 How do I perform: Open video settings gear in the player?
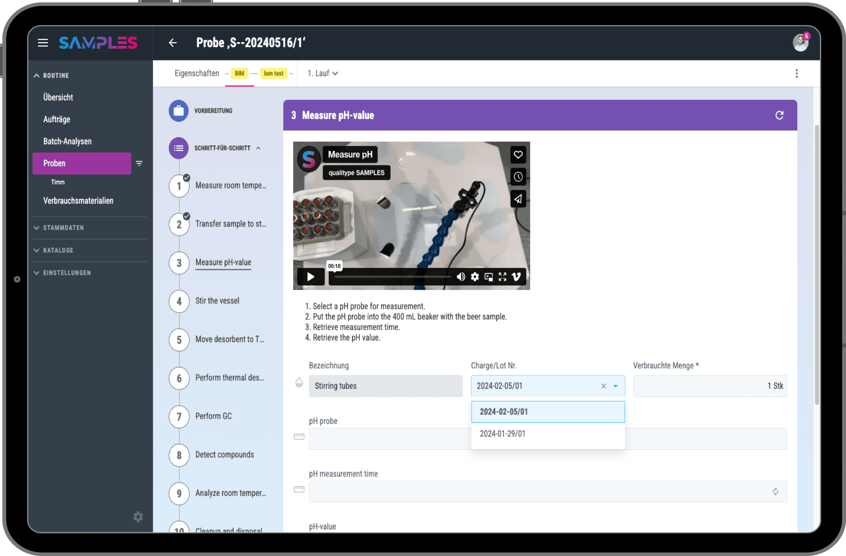click(x=475, y=277)
